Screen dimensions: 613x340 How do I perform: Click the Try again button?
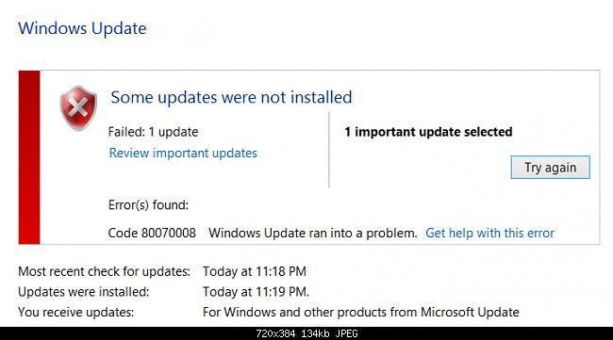(x=550, y=168)
